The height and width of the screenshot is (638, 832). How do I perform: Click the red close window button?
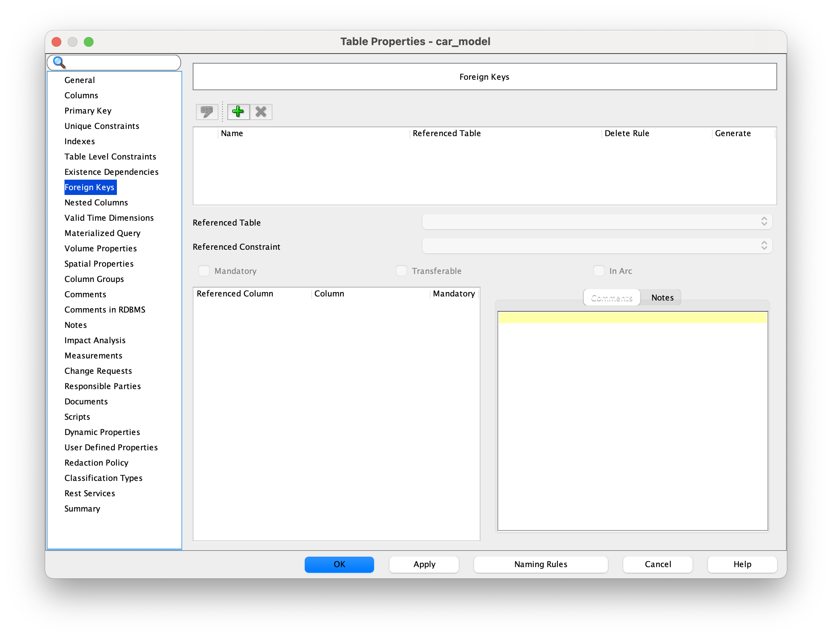(56, 42)
